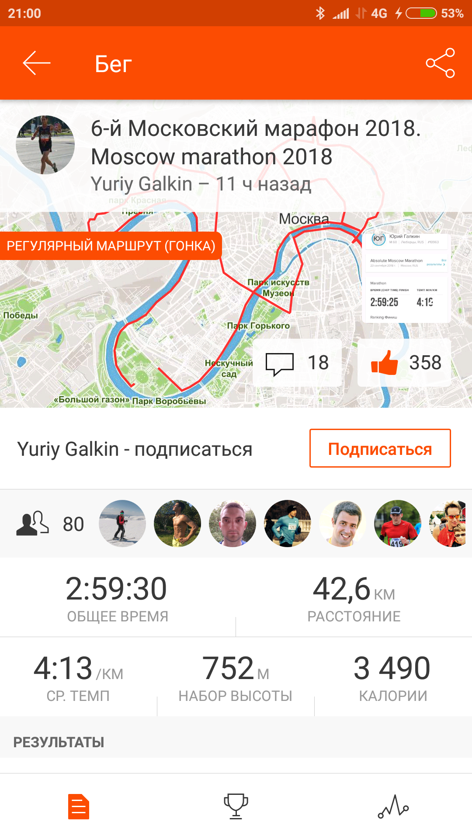Give kudos with the thumbs-up icon
472x839 pixels.
tap(385, 363)
